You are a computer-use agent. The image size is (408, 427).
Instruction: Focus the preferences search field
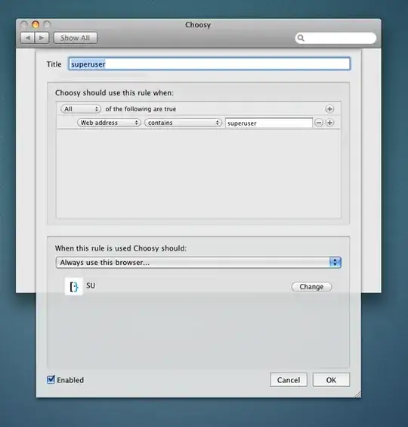[335, 38]
